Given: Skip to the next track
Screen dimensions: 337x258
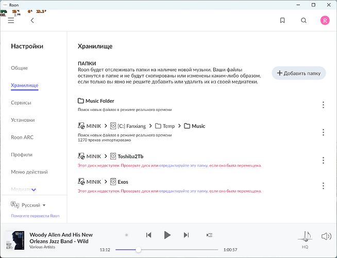Looking at the screenshot, I should [186, 235].
